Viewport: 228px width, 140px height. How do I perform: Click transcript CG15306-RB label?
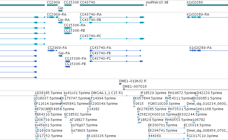pyautogui.click(x=74, y=31)
